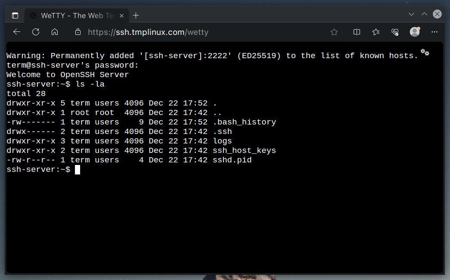This screenshot has width=450, height=280.
Task: Click the logs directory name
Action: click(222, 141)
